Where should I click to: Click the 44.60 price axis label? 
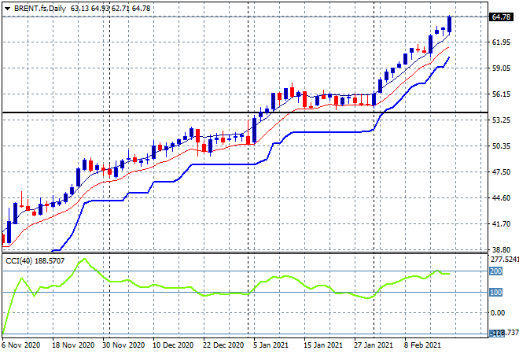click(x=501, y=197)
